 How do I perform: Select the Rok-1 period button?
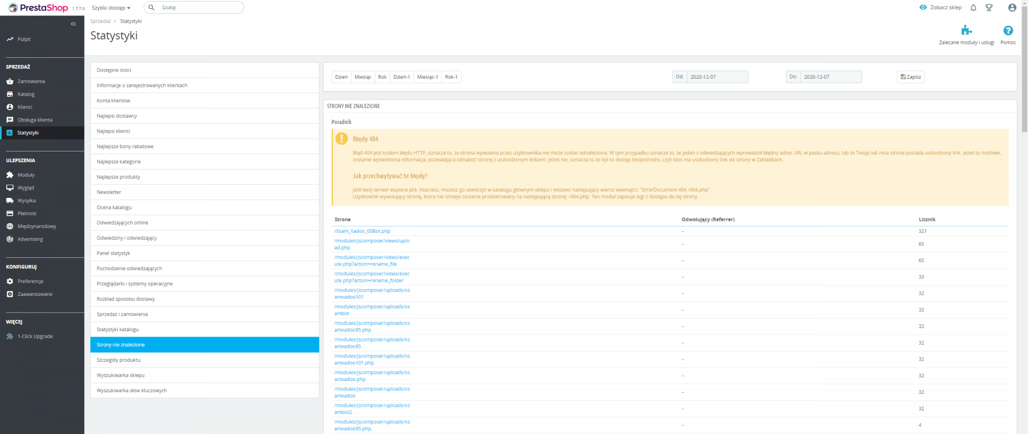pos(451,77)
